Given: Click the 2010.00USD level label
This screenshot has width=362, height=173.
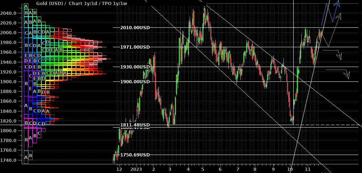Looking at the screenshot, I should 135,27.
